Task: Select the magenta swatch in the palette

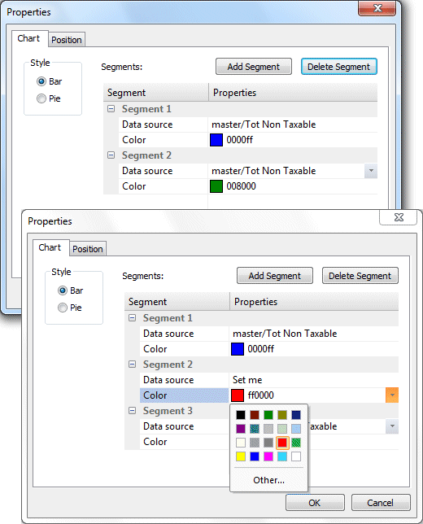Action: (x=268, y=456)
